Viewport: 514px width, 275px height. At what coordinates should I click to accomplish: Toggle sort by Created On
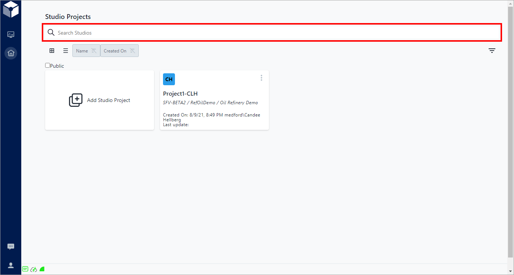tap(119, 51)
